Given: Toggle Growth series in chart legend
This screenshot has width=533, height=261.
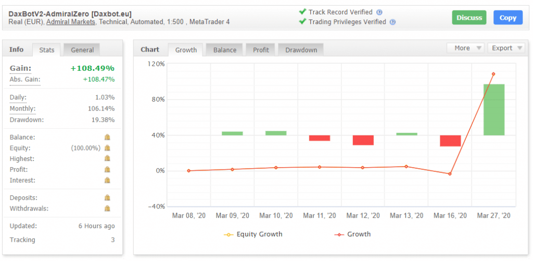Looking at the screenshot, I should click(352, 234).
